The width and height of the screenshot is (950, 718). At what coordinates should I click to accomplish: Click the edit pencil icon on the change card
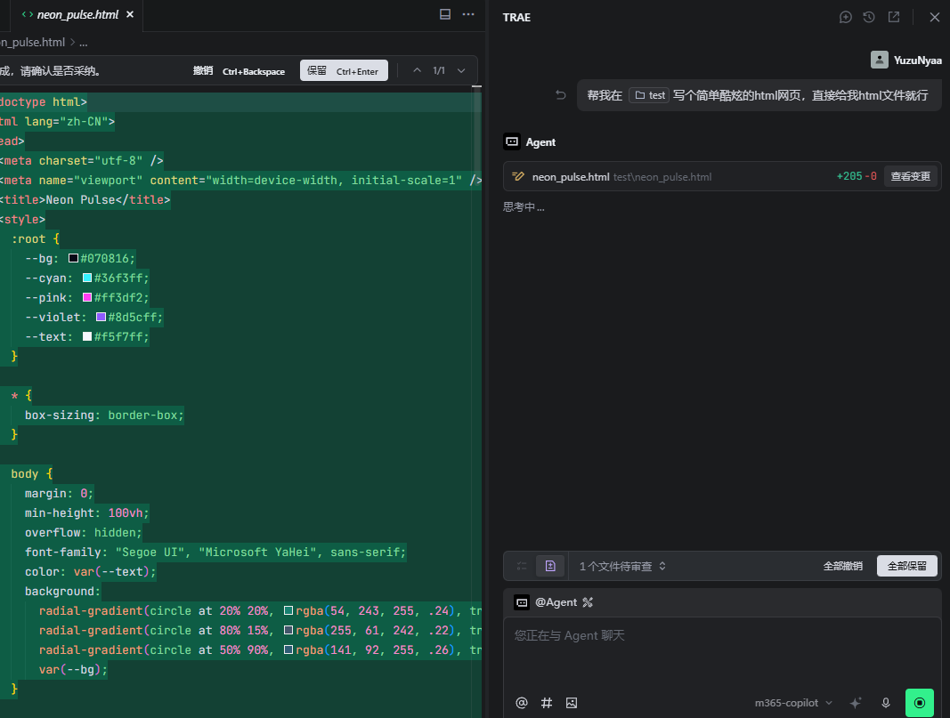[x=518, y=177]
